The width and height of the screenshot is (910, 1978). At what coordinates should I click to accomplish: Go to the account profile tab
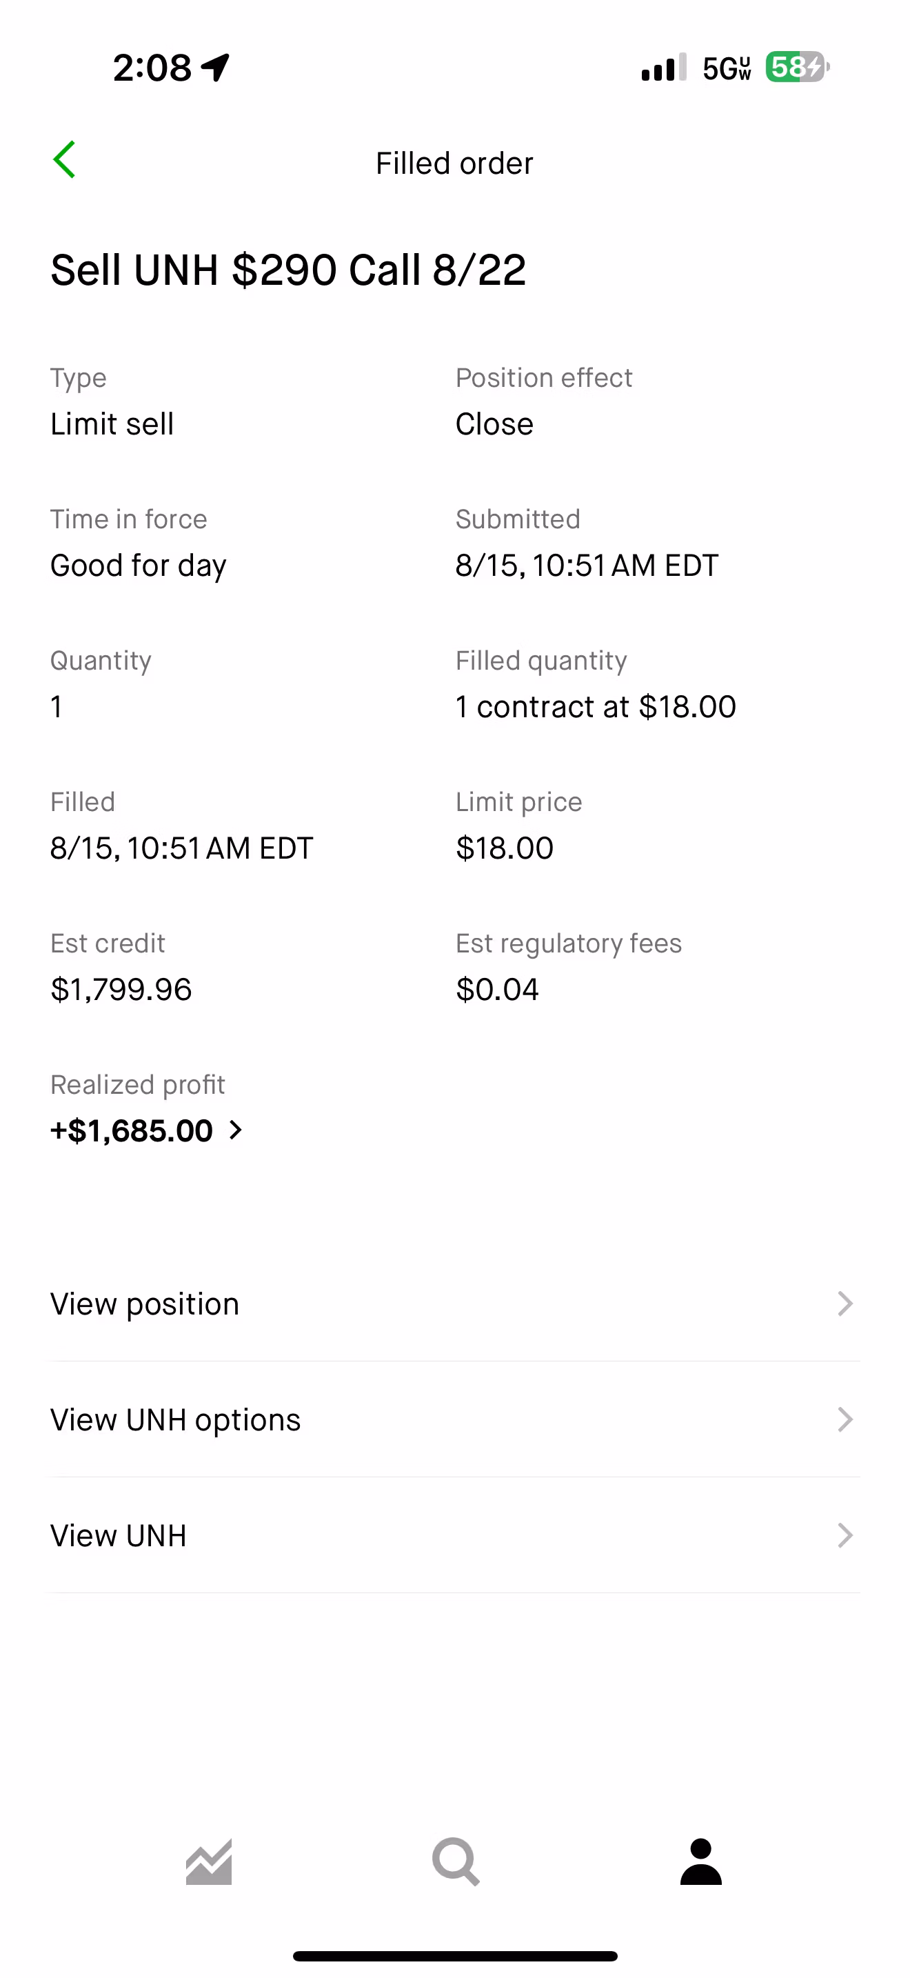700,1862
